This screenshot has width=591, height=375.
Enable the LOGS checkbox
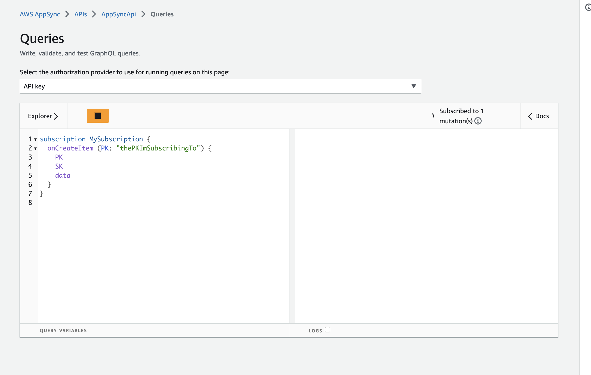point(328,330)
